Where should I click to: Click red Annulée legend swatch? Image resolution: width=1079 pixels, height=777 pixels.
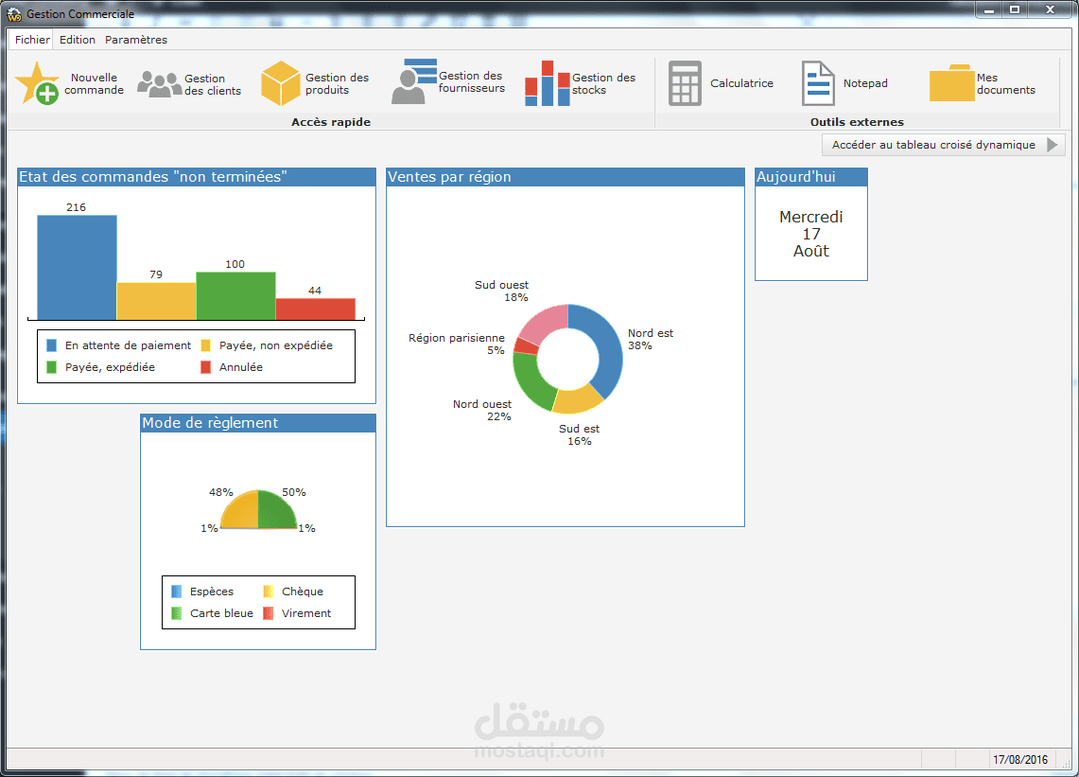206,368
